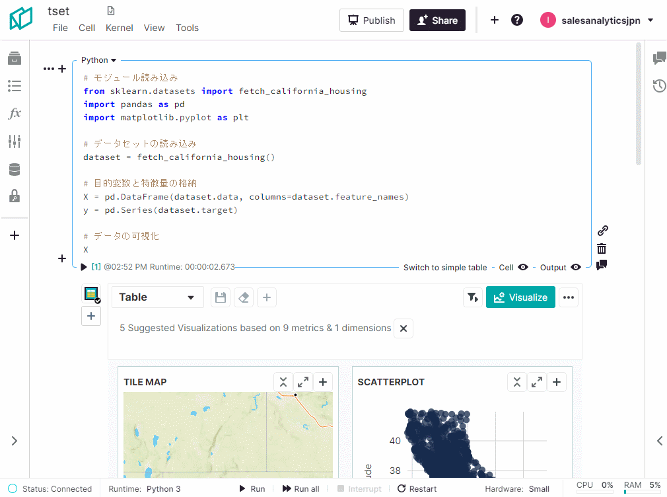Toggle Cell visibility eye icon
This screenshot has width=667, height=497.
[523, 267]
